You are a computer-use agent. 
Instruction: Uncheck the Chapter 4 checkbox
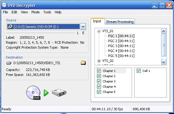[99, 86]
